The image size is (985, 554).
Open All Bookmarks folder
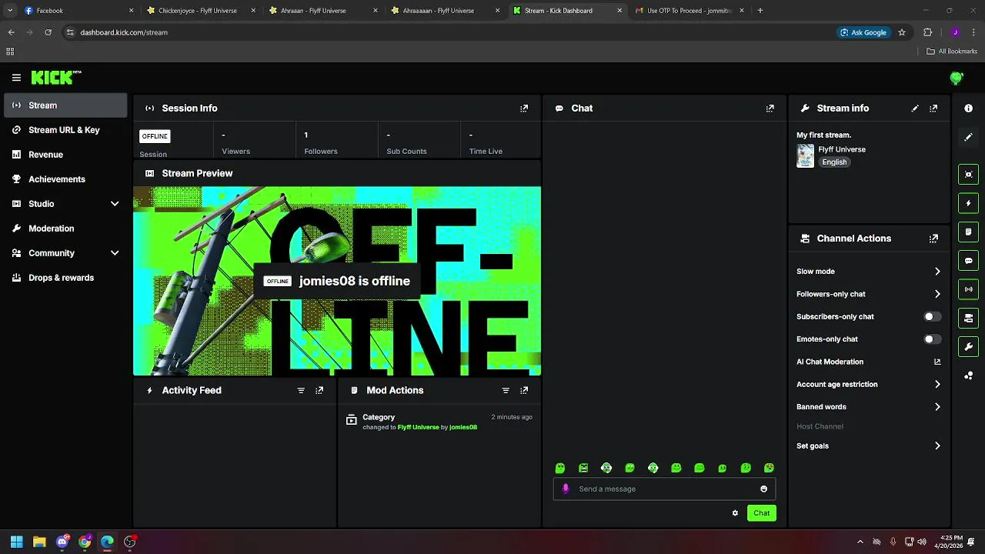(952, 52)
